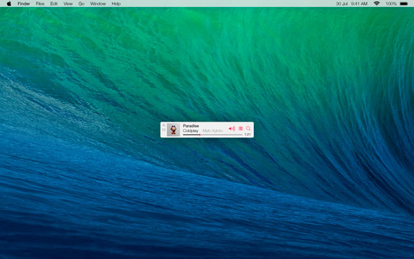Open the Go menu
Screen dimensions: 414x259
[81, 3]
